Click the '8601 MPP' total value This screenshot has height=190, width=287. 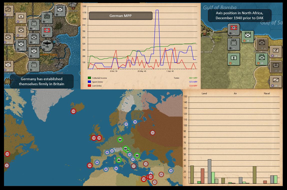[x=193, y=78]
